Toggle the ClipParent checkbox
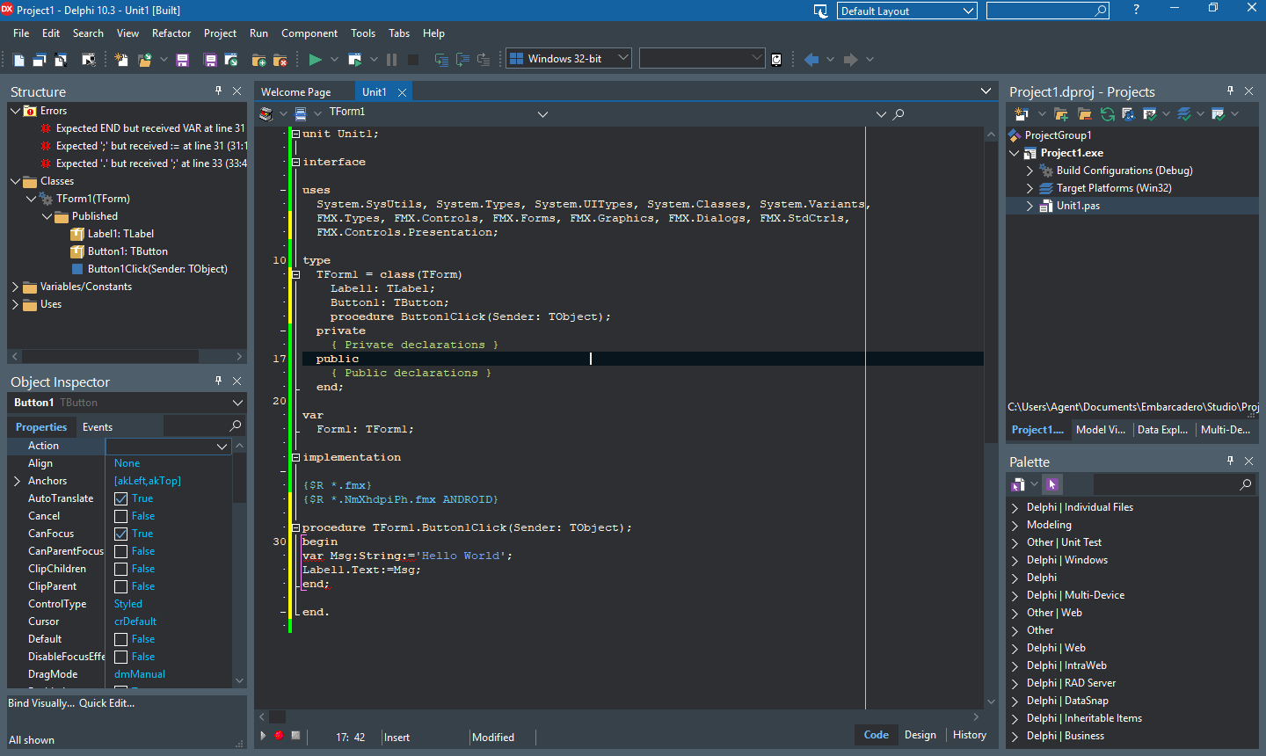The width and height of the screenshot is (1266, 756). [121, 586]
